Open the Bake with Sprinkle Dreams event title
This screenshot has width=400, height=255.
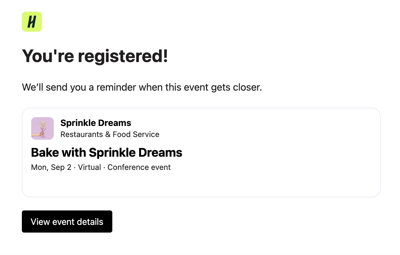pos(106,152)
